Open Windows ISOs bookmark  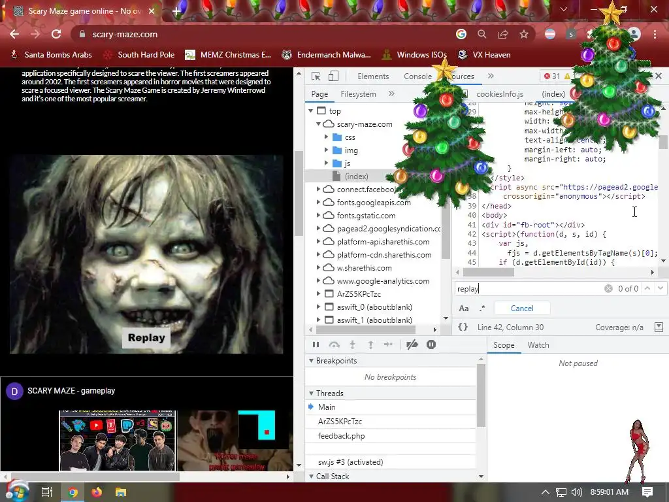pyautogui.click(x=414, y=55)
